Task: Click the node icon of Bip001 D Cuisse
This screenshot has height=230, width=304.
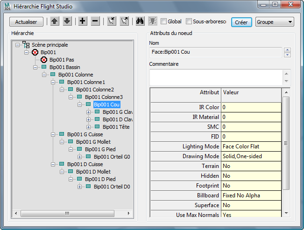Action: tap(62, 164)
